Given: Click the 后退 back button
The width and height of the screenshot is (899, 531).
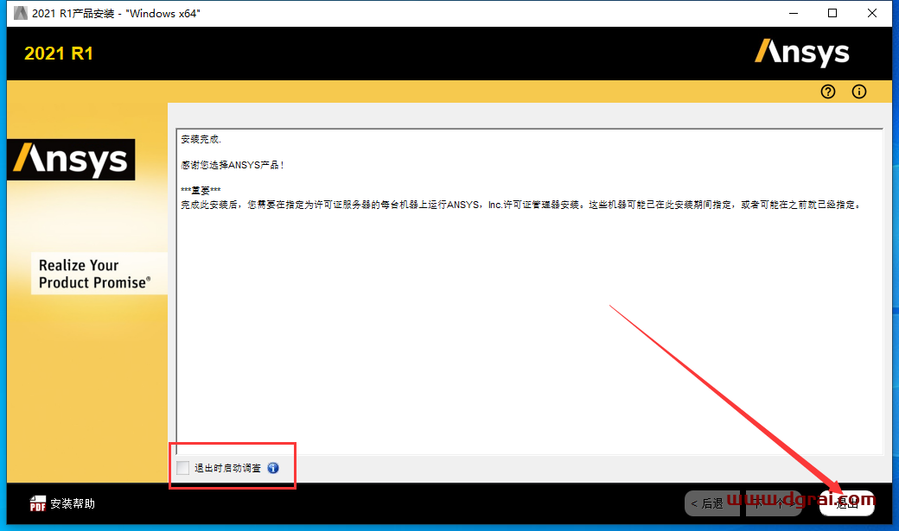Looking at the screenshot, I should click(x=712, y=503).
